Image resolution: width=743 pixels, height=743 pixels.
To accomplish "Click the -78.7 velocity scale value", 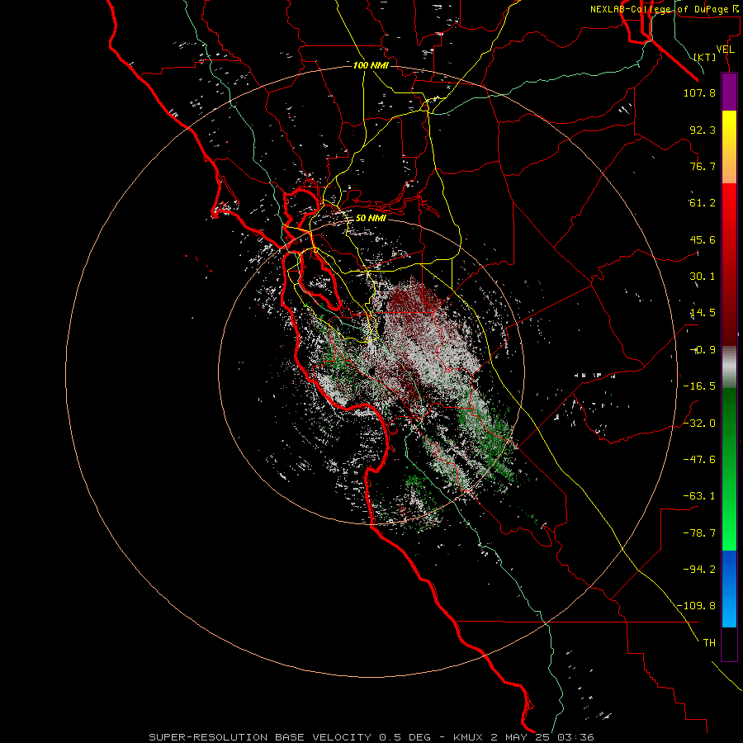I will 699,533.
